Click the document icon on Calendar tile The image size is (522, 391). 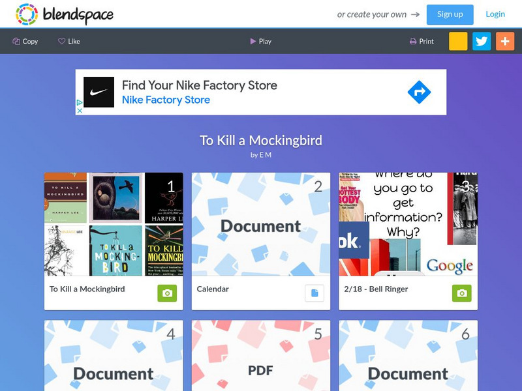315,293
